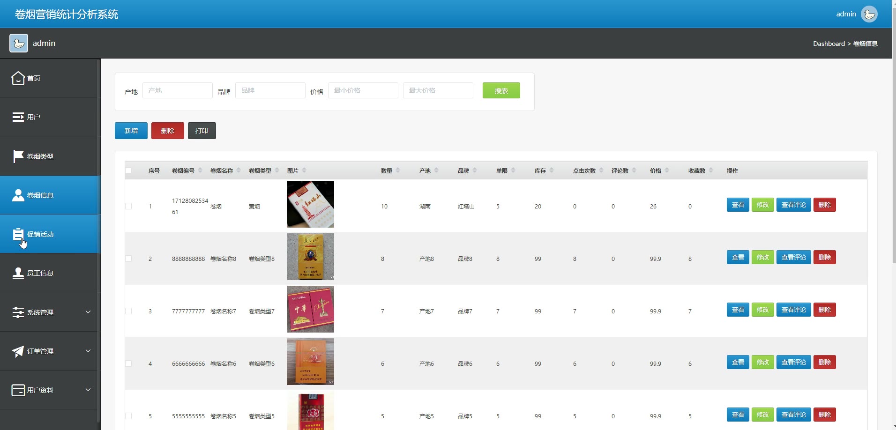The width and height of the screenshot is (896, 430).
Task: Sort table by 卷烟编号 column arrows
Action: 200,171
